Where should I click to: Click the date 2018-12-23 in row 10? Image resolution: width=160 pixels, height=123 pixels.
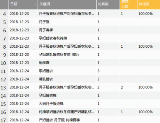(x=19, y=63)
